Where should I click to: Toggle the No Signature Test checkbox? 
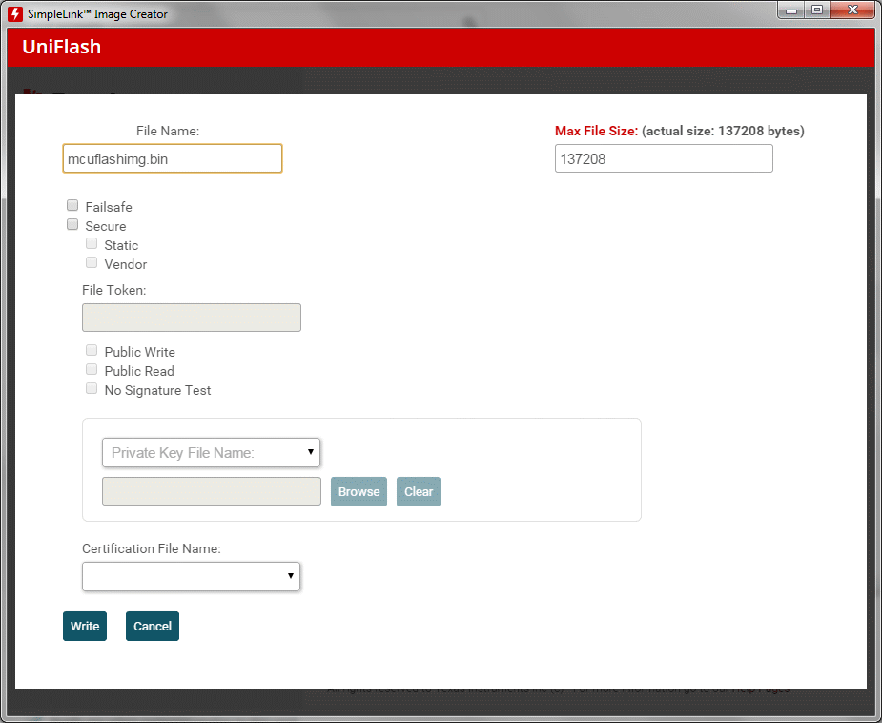pyautogui.click(x=92, y=389)
